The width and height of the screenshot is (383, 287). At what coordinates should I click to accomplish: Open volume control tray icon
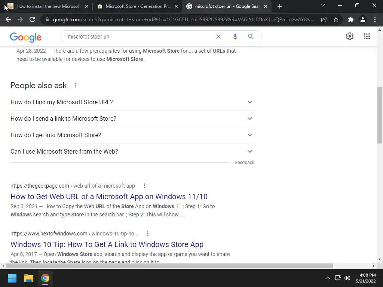347,278
